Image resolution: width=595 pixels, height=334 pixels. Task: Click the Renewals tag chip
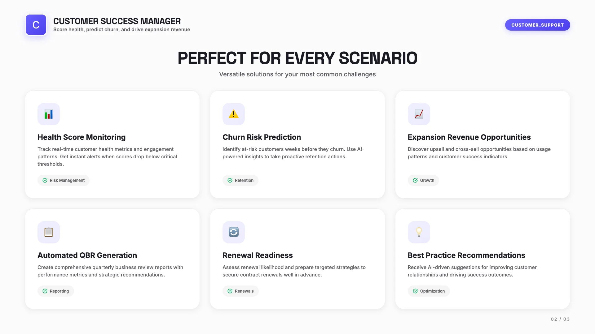point(240,291)
